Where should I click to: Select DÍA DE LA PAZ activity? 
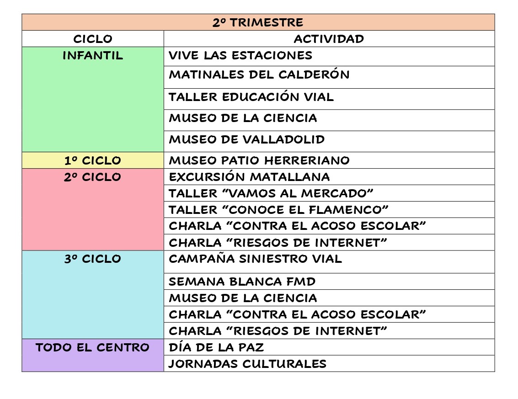(216, 347)
